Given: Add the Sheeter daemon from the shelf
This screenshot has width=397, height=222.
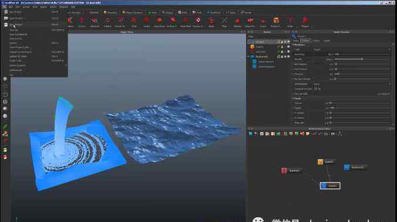Looking at the screenshot, I should [x=237, y=22].
